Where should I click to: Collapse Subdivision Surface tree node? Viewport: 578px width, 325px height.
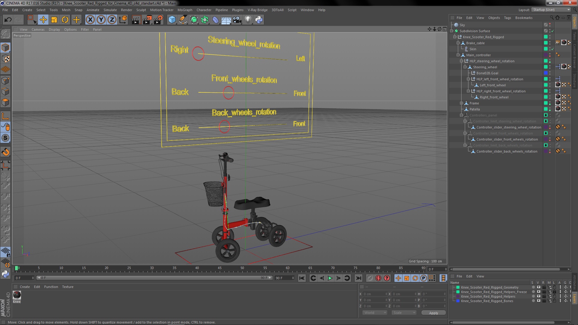pyautogui.click(x=452, y=31)
